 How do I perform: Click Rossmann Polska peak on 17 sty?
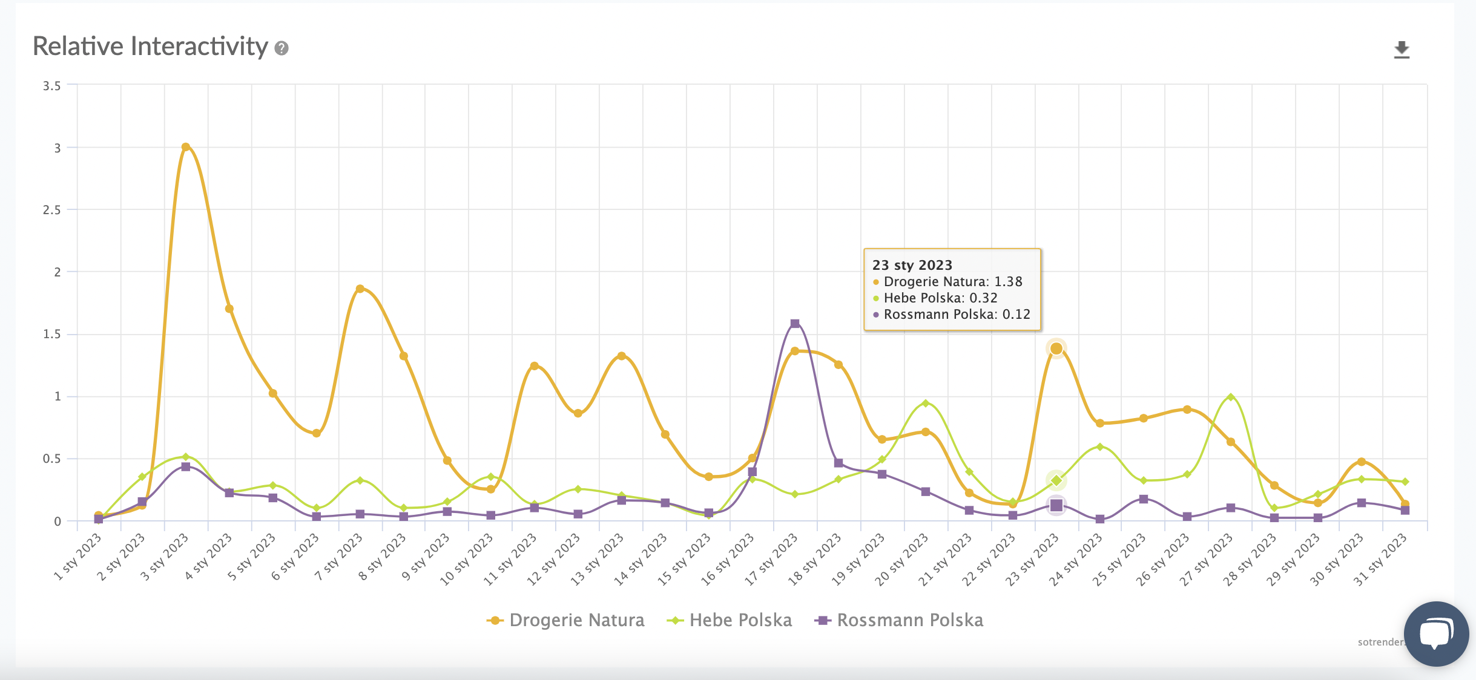click(x=795, y=324)
